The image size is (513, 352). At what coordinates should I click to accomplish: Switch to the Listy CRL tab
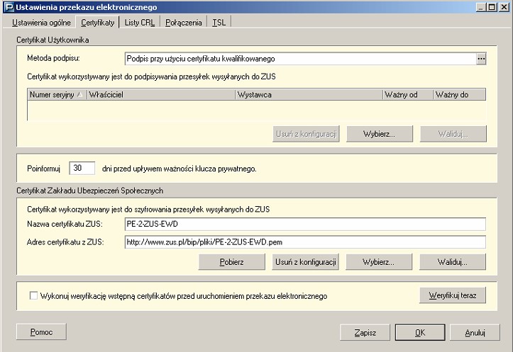[x=139, y=23]
